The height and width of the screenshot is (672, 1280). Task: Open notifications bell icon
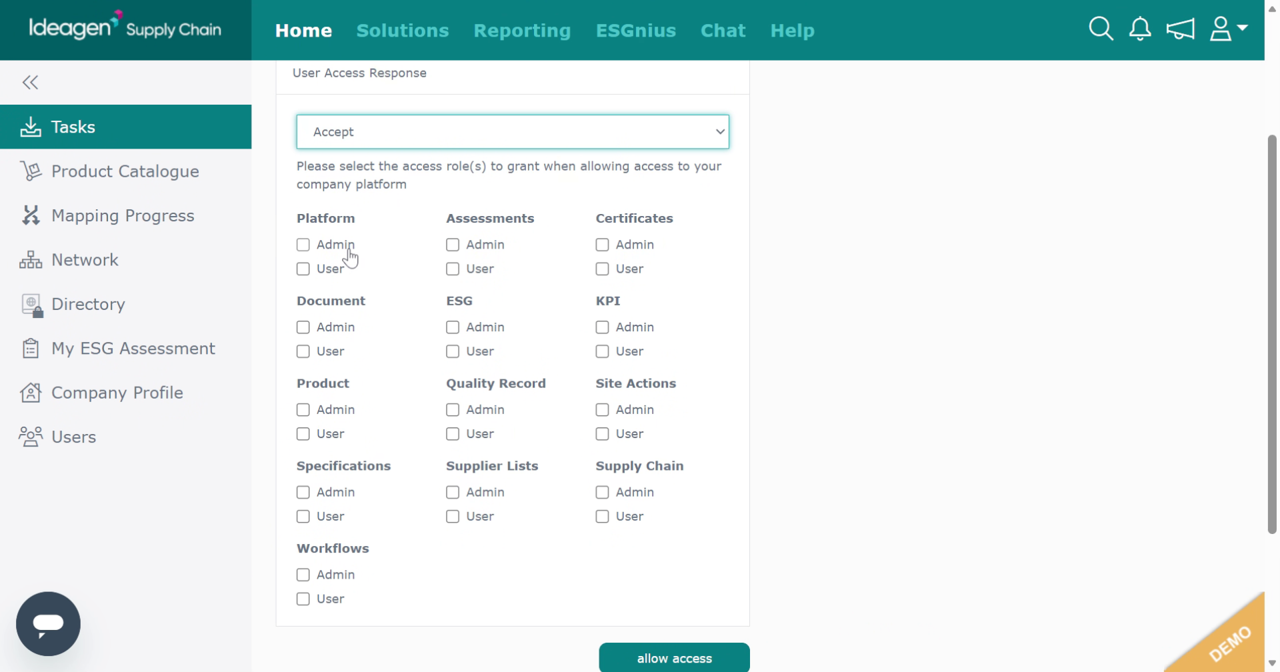coord(1140,29)
